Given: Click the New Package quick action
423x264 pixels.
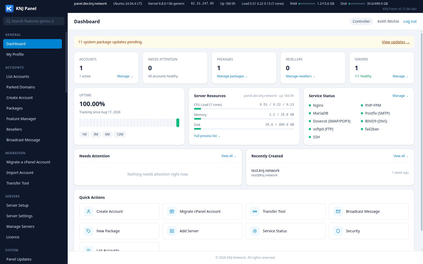Looking at the screenshot, I should click(x=119, y=231).
